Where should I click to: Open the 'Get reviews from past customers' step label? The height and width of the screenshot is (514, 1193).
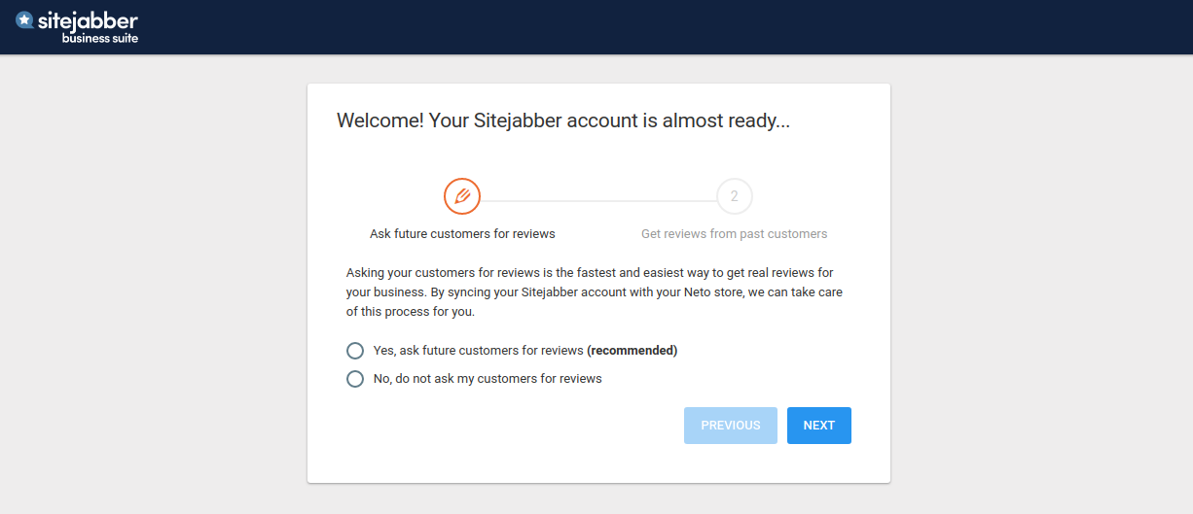click(735, 234)
